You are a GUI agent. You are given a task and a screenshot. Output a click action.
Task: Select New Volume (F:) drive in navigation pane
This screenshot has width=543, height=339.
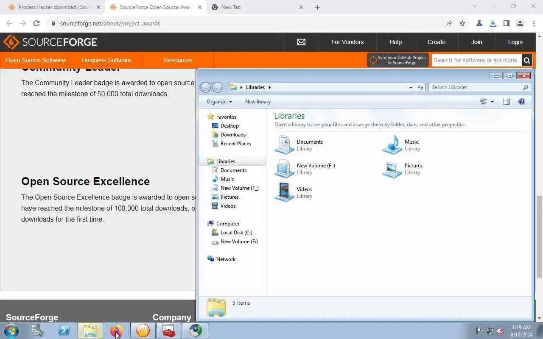[x=239, y=242]
